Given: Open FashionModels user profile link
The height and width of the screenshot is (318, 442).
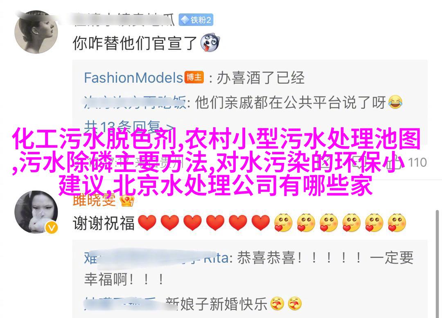Looking at the screenshot, I should 133,78.
